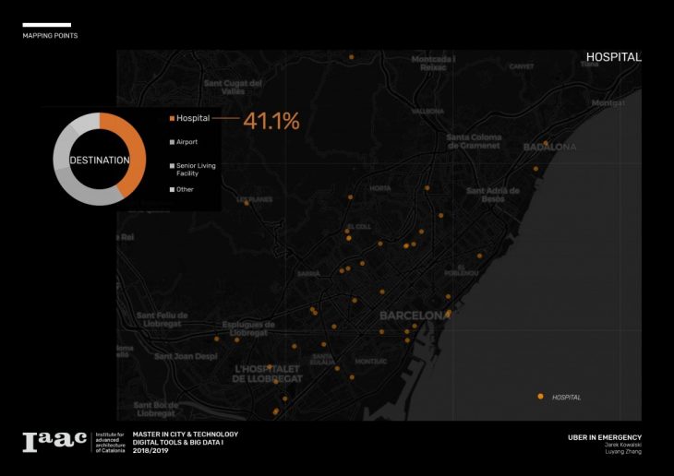The width and height of the screenshot is (674, 476).
Task: Click the DESTINATION label inside donut
Action: pyautogui.click(x=99, y=161)
